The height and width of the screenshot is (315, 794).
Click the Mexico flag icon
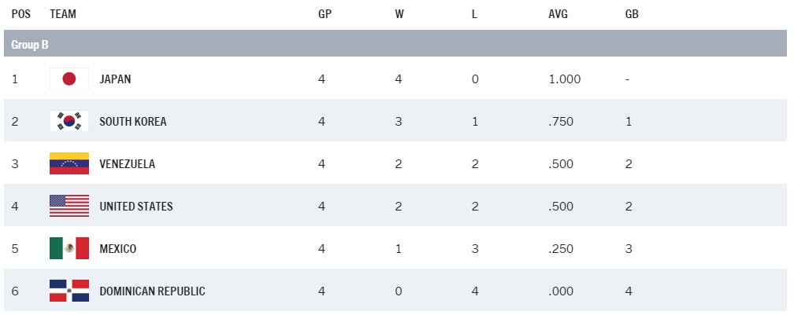69,248
